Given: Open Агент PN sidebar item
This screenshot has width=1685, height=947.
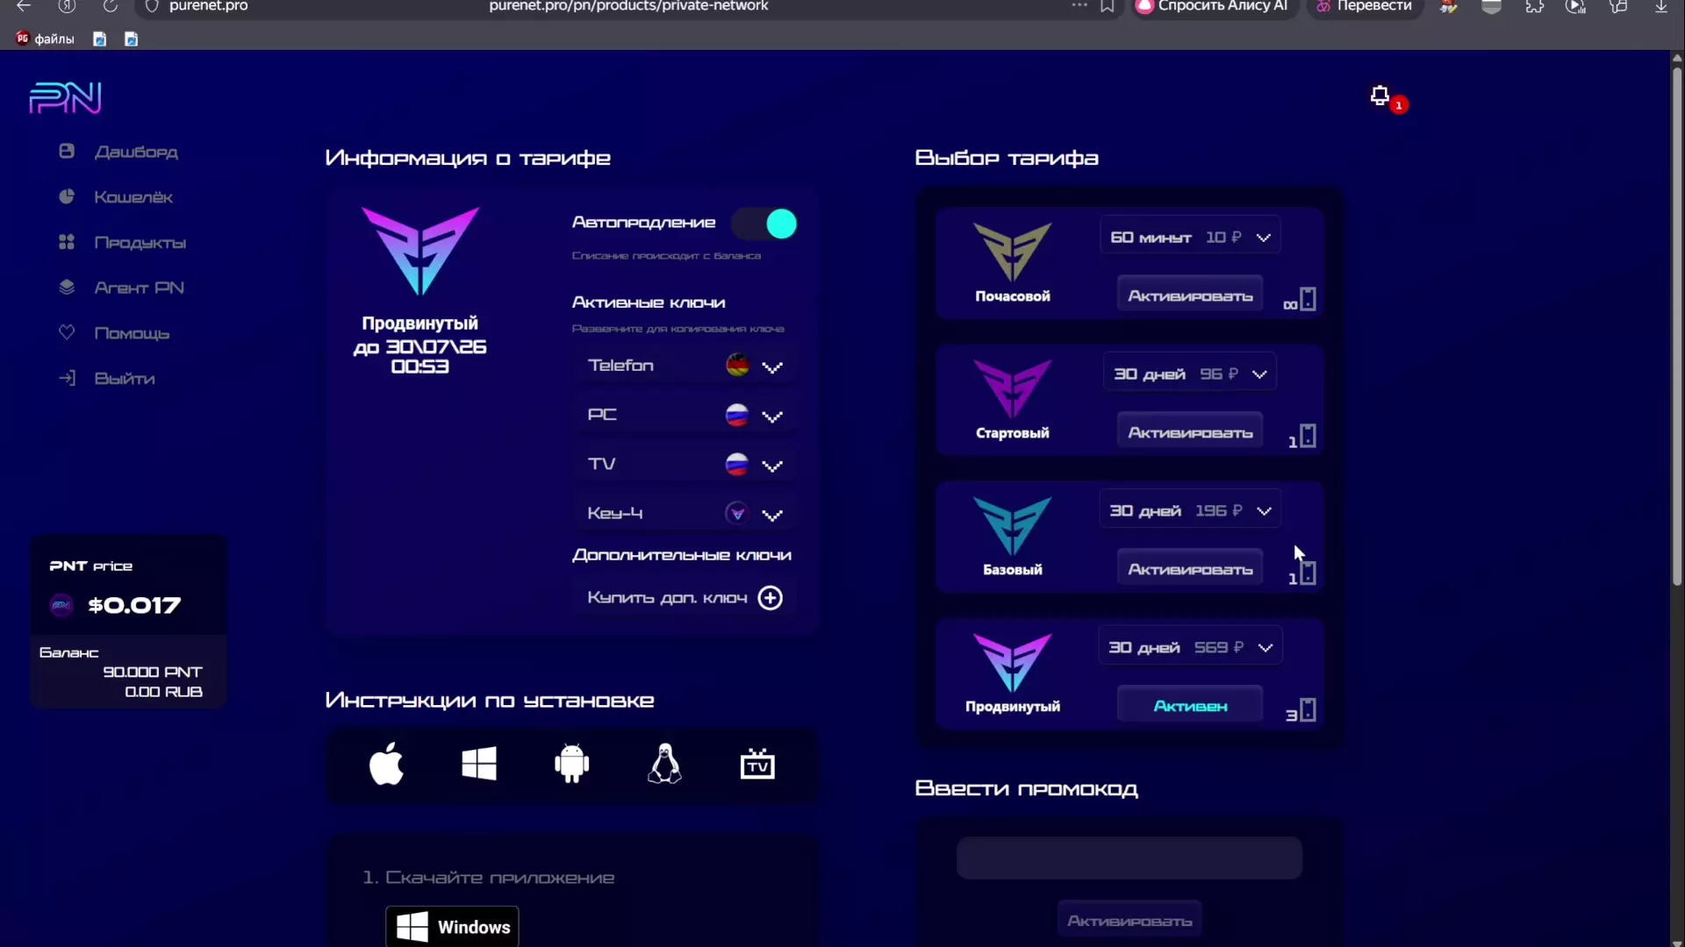Looking at the screenshot, I should coord(139,288).
